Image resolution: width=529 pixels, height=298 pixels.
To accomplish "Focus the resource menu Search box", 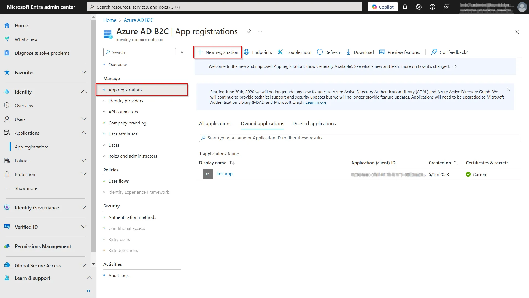I will click(x=139, y=52).
